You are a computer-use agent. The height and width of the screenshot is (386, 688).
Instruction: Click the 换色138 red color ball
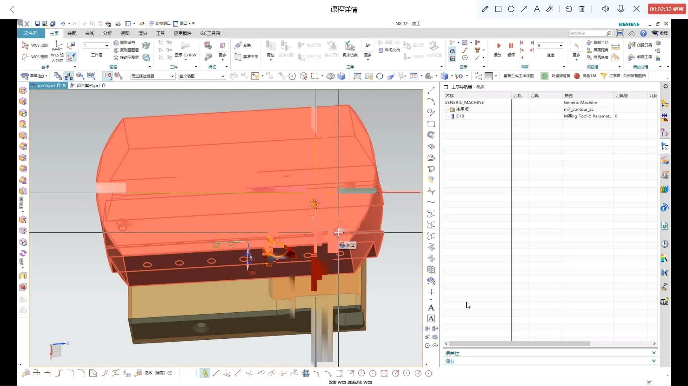[x=577, y=76]
